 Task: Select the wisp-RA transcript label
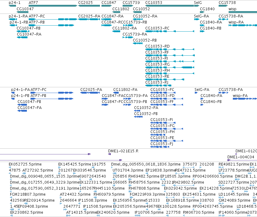point(236,22)
